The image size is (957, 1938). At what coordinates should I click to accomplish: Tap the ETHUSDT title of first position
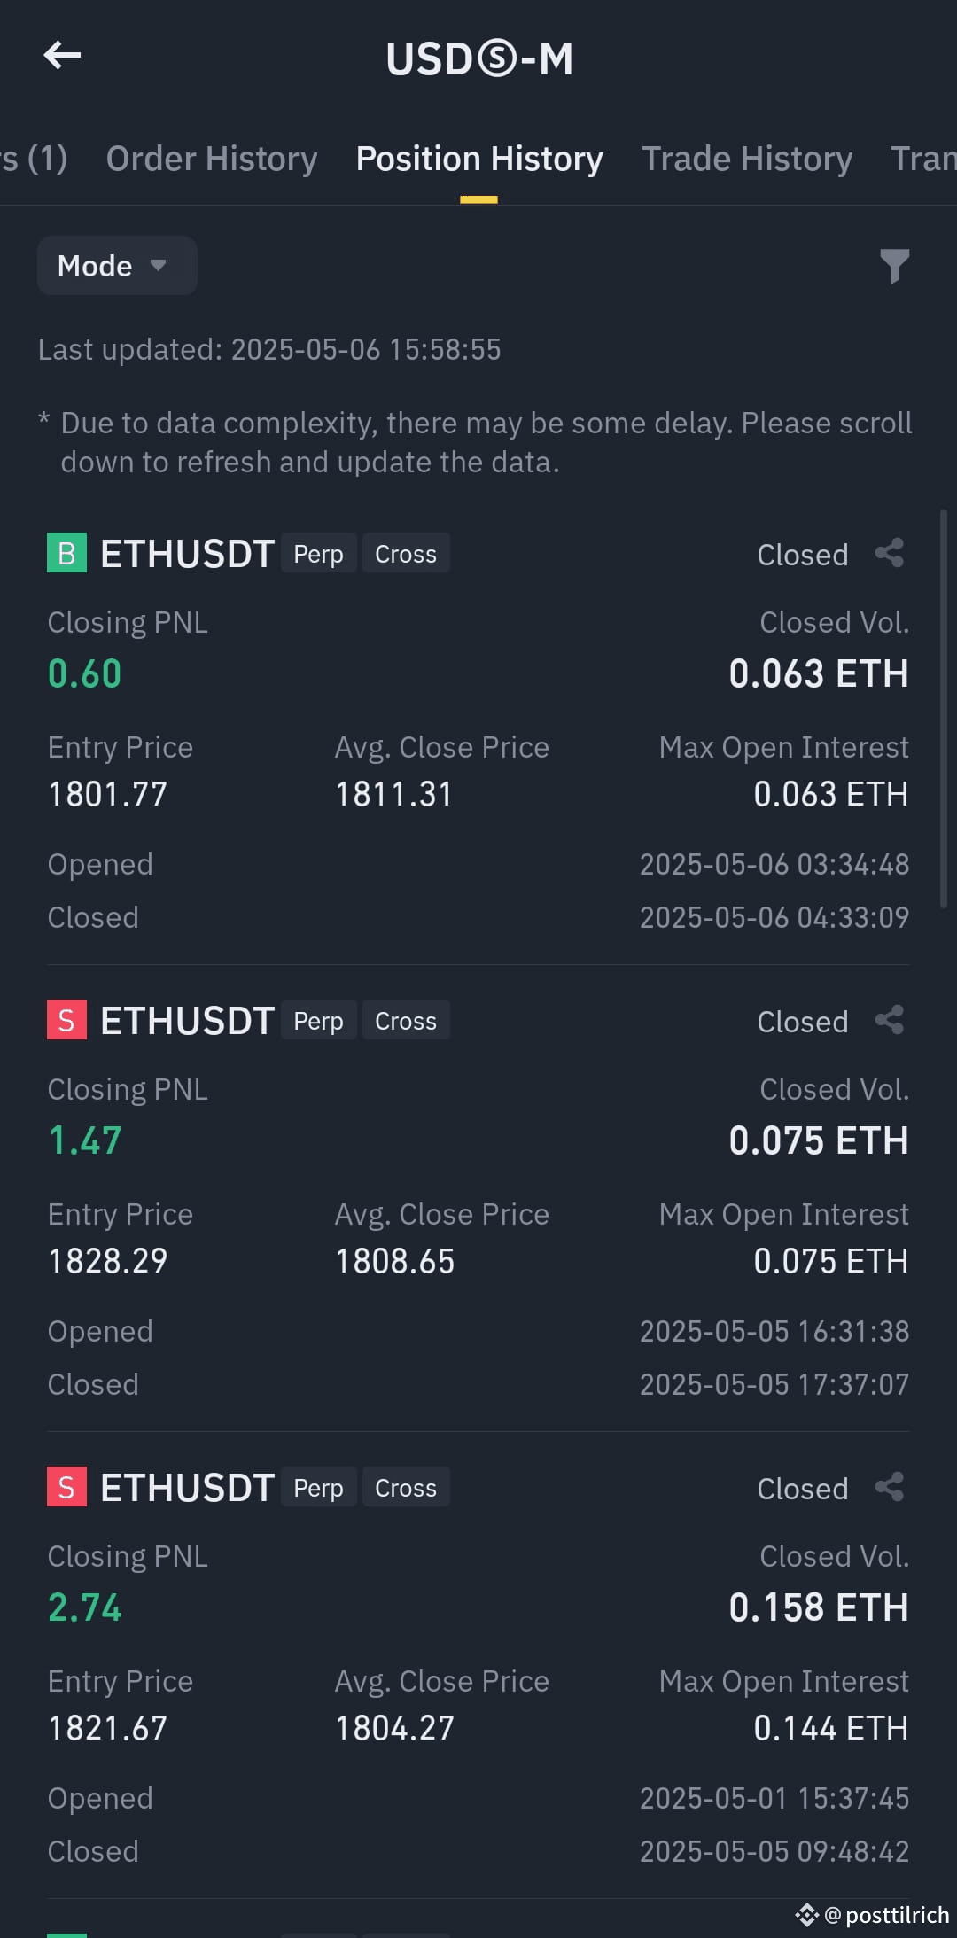(187, 554)
